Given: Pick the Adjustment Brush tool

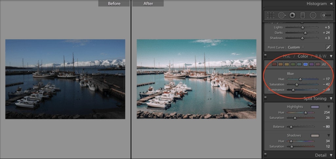Looking at the screenshot, I should point(325,15).
